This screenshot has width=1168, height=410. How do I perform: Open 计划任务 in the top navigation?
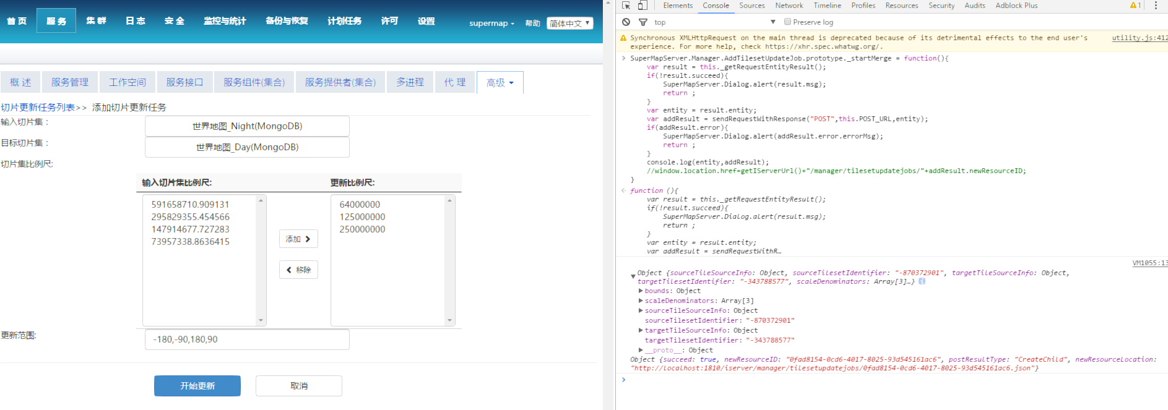click(345, 21)
